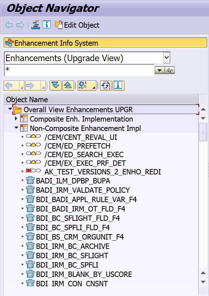Click scrollbar down arrow at bottom
The height and width of the screenshot is (296, 209).
pyautogui.click(x=203, y=282)
